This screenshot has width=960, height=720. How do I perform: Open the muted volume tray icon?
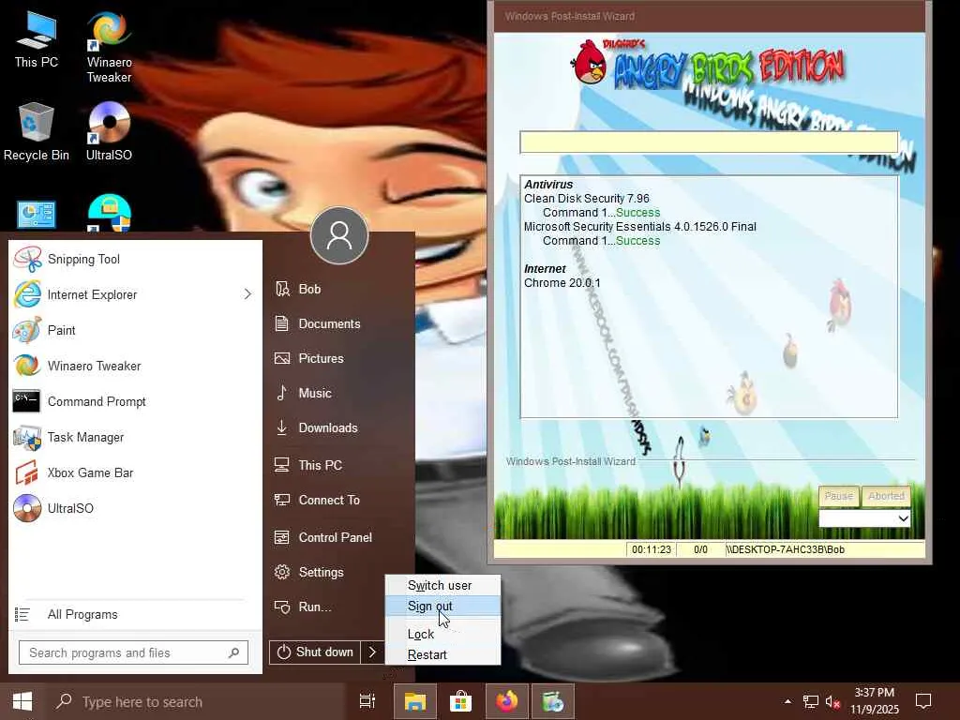pos(832,701)
